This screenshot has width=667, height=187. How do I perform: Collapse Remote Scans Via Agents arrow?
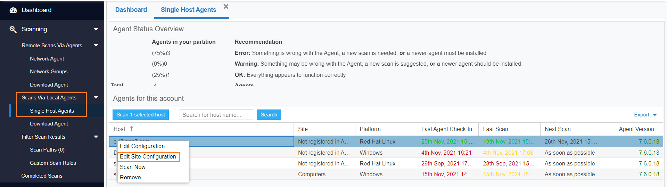(x=96, y=46)
